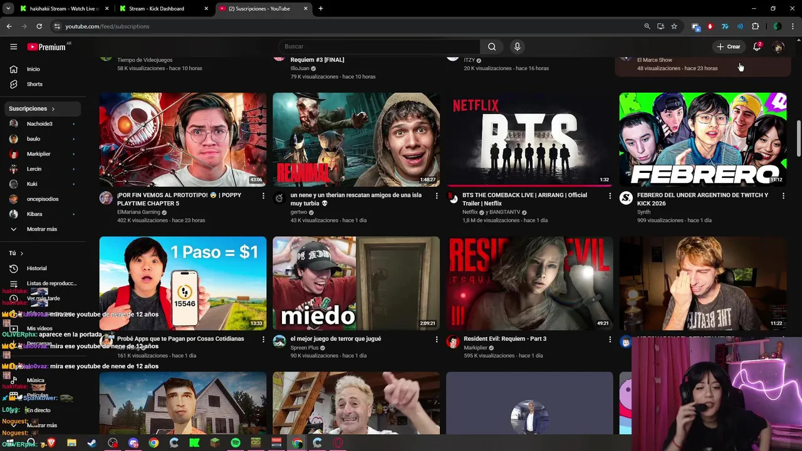Close the Kick Dashboard tab
The image size is (802, 451).
pos(206,9)
